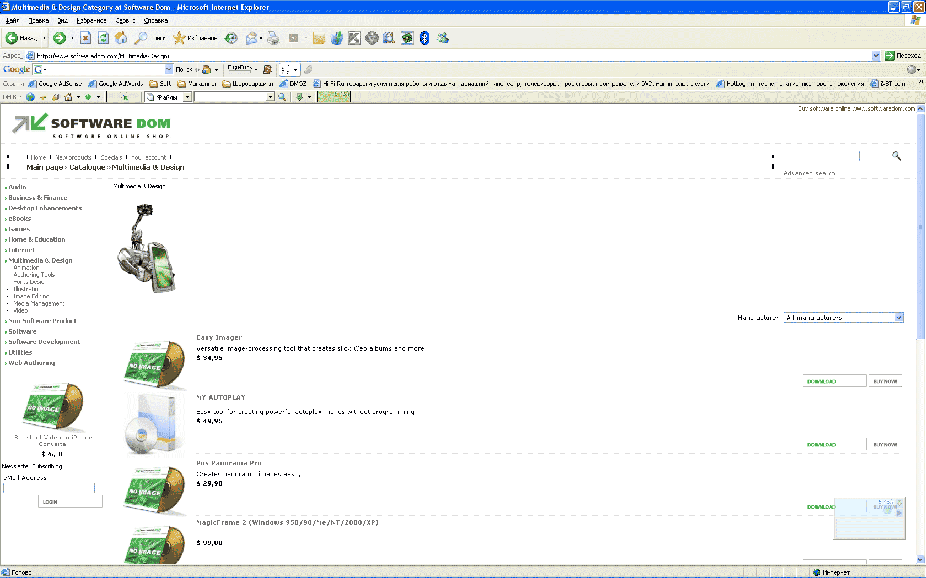This screenshot has height=578, width=926.
Task: Refresh the page using the toolbar icon
Action: coord(103,38)
